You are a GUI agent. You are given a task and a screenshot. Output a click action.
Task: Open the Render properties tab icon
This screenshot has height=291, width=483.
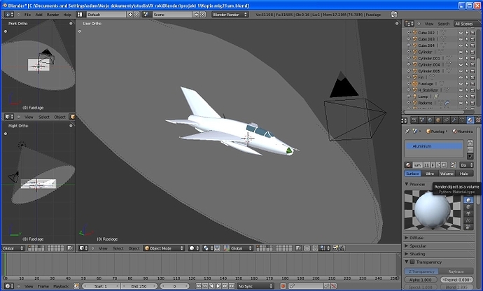pyautogui.click(x=414, y=120)
